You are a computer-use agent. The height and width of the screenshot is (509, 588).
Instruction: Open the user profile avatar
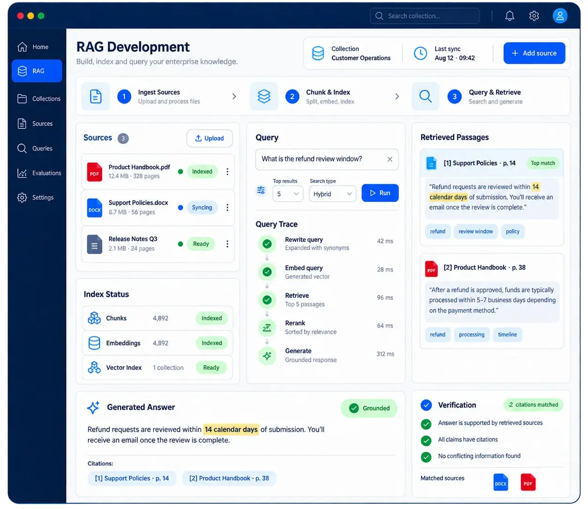pyautogui.click(x=560, y=16)
